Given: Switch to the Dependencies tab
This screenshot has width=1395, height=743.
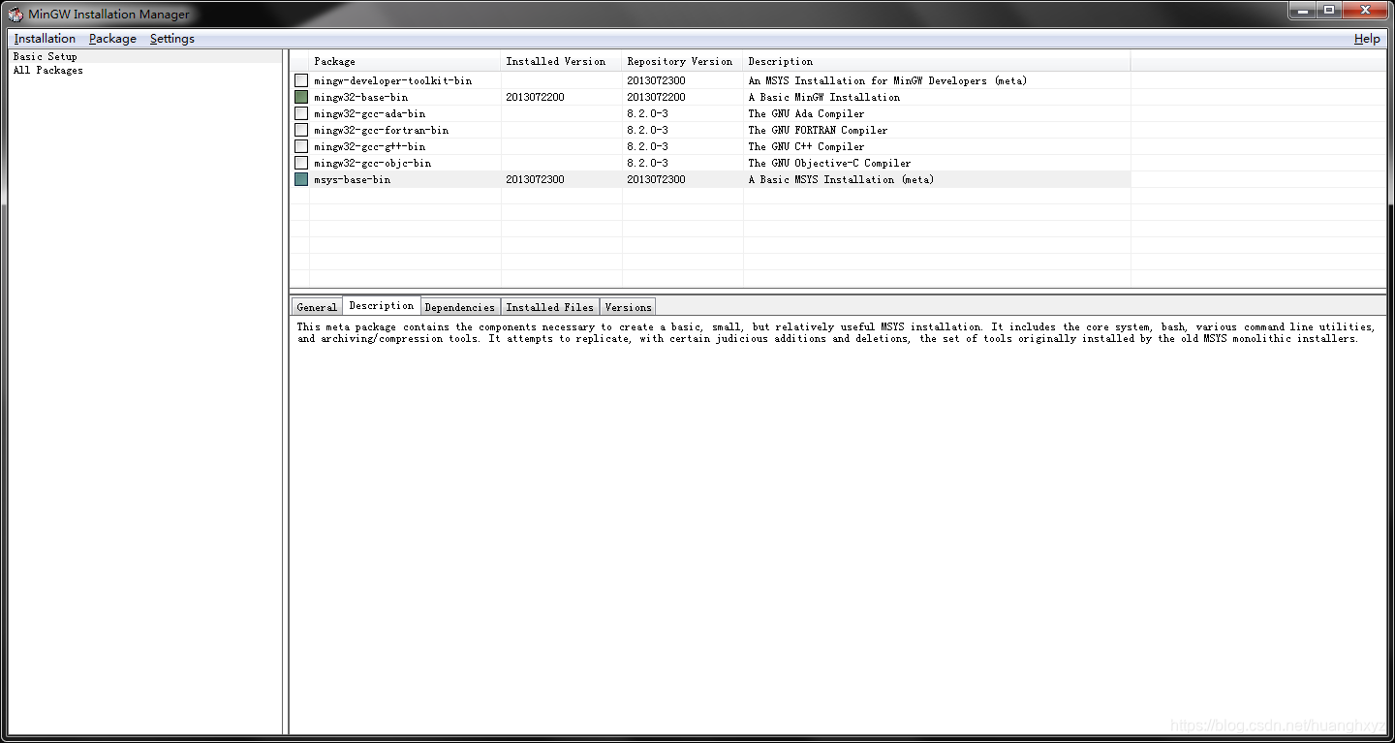Looking at the screenshot, I should (x=459, y=306).
